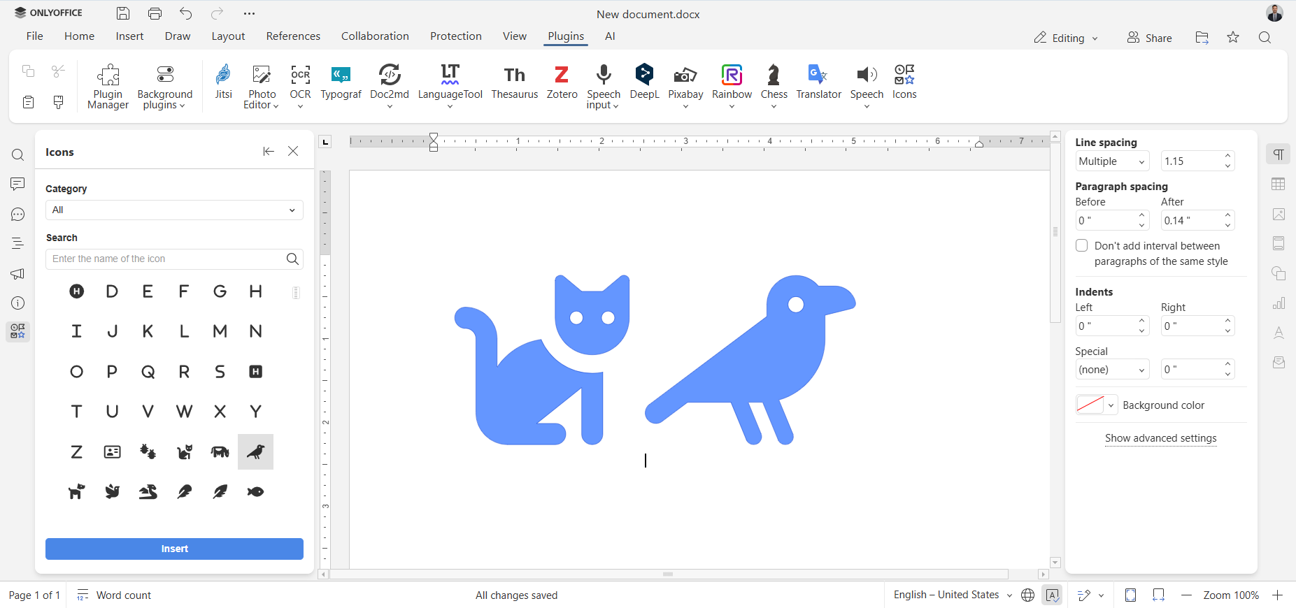
Task: Start the Speech input plugin
Action: [x=604, y=87]
